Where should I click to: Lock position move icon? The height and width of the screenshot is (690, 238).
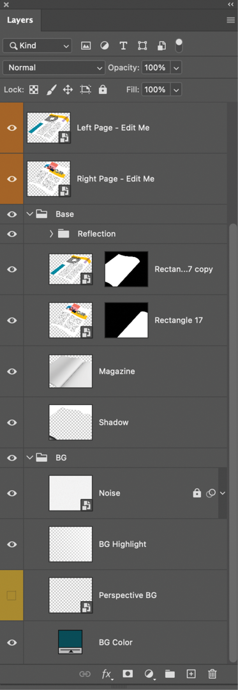[68, 90]
